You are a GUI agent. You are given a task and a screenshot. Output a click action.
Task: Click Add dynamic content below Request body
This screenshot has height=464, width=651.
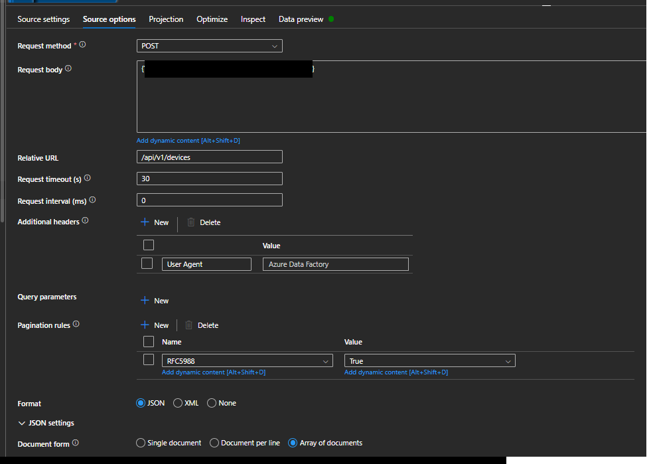point(188,140)
